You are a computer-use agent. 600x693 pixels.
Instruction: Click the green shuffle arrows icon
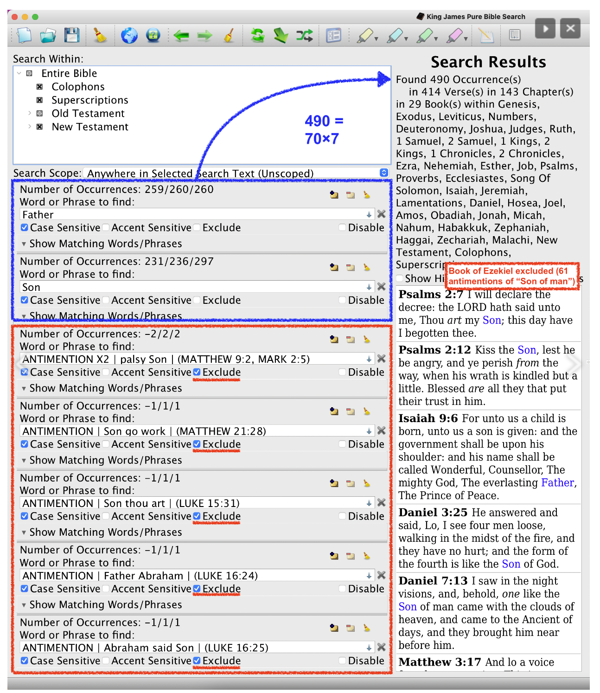point(305,35)
